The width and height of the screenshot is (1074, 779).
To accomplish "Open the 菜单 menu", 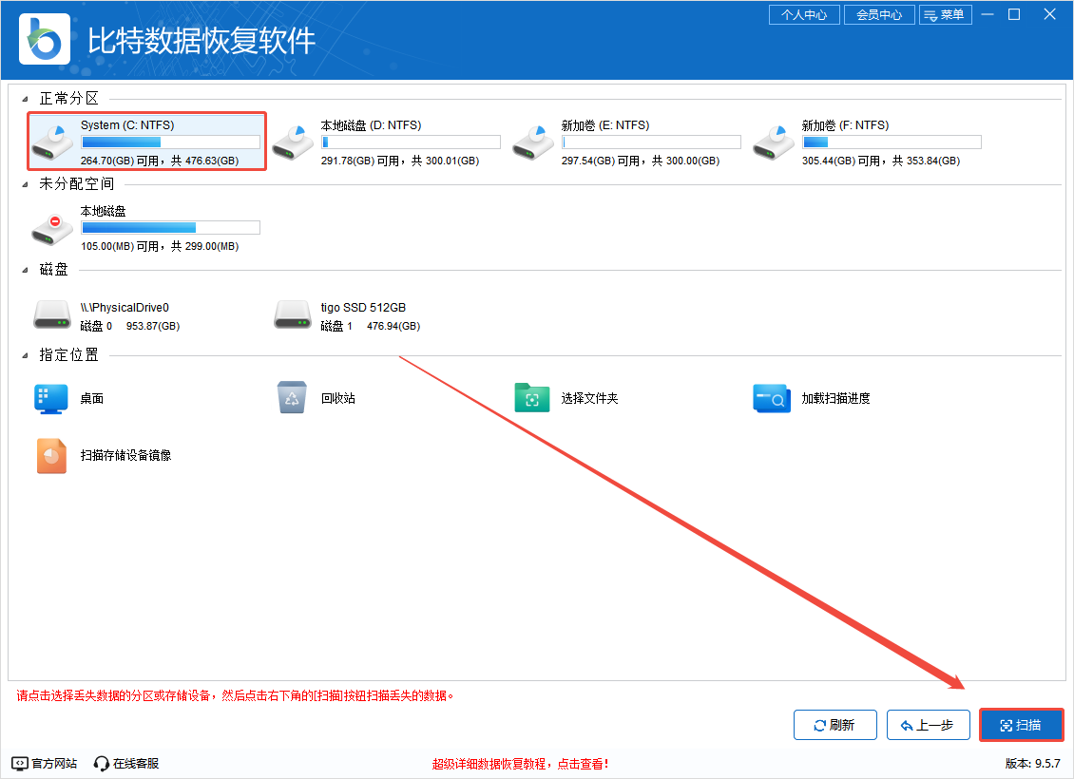I will [946, 14].
